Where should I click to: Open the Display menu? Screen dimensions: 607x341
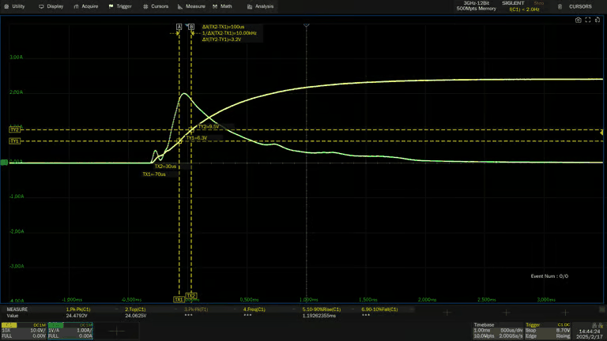pyautogui.click(x=51, y=6)
